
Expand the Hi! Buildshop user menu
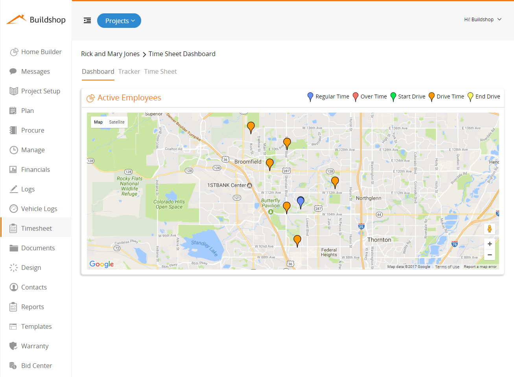(483, 19)
